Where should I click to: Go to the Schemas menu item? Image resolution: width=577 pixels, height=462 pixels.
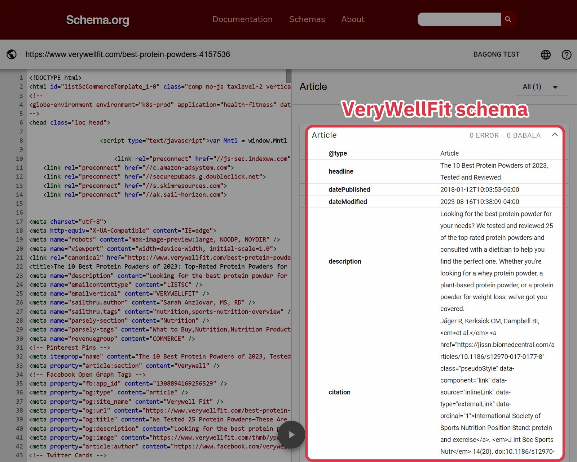click(x=307, y=19)
